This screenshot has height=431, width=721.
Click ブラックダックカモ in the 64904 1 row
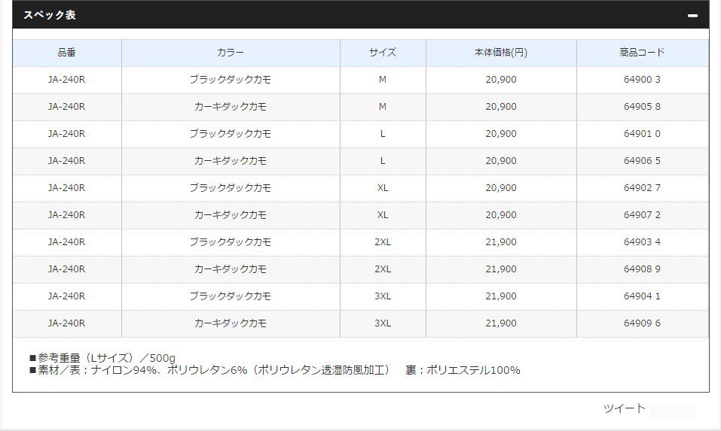click(x=231, y=296)
